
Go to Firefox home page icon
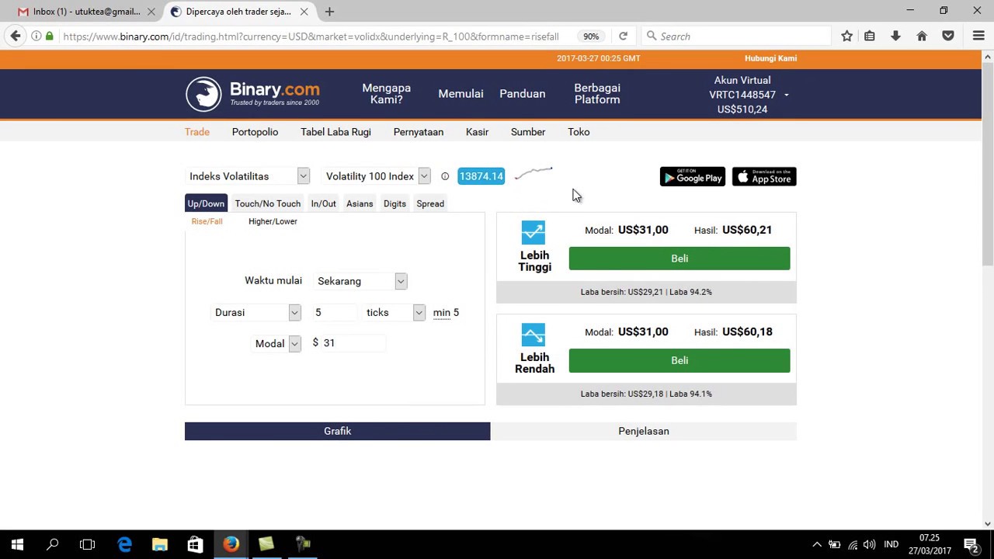pos(922,36)
